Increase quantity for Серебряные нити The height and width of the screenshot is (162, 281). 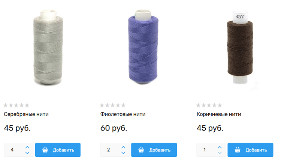27,147
